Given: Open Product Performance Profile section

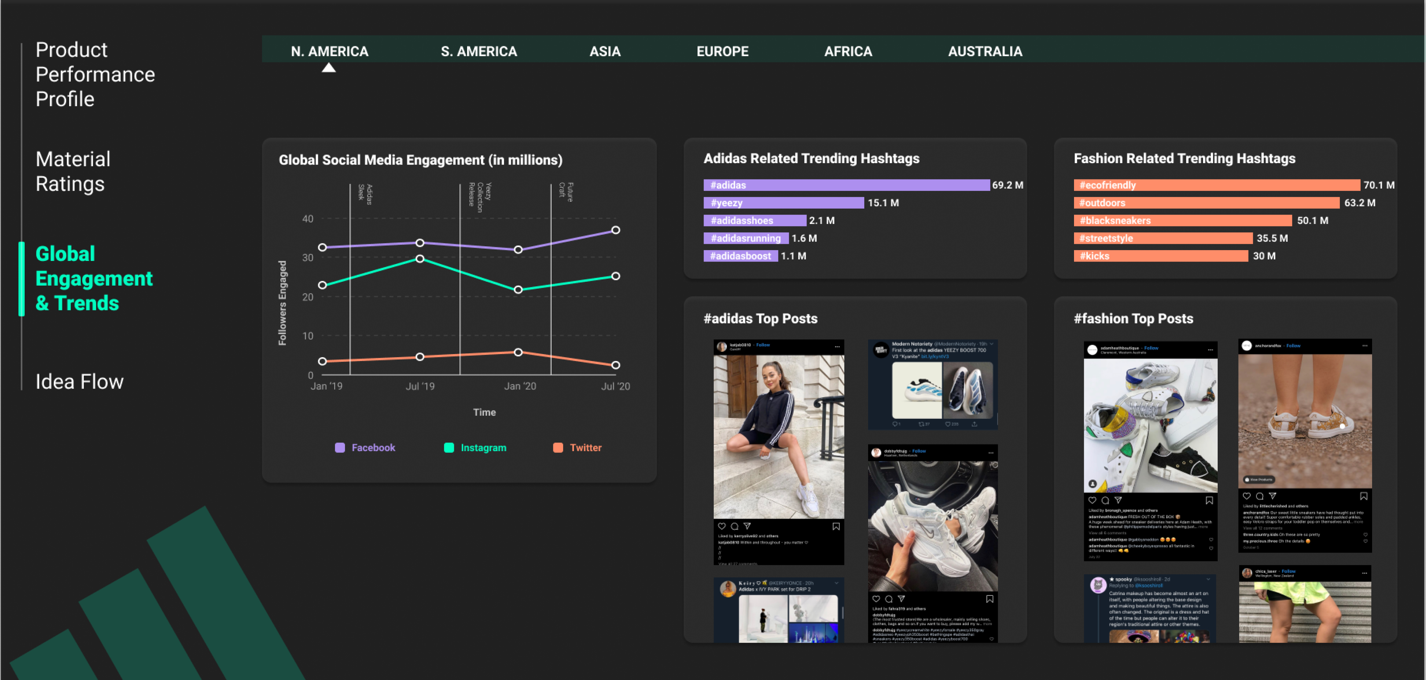Looking at the screenshot, I should click(x=95, y=74).
